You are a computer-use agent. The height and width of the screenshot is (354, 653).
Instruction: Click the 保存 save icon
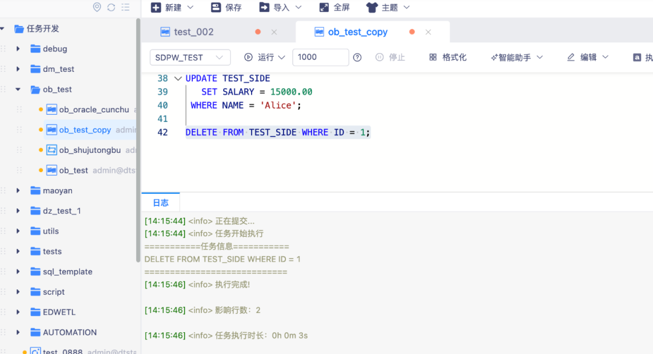coord(216,7)
